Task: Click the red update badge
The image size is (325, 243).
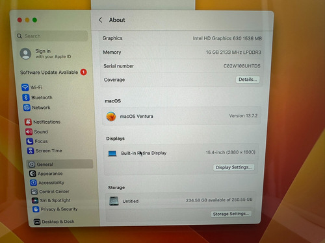Action: (84, 72)
